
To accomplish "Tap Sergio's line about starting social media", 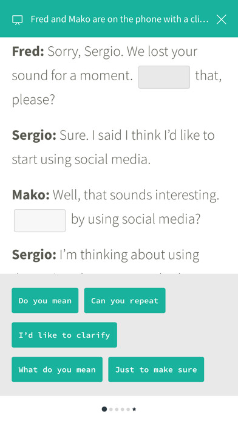I will (113, 147).
